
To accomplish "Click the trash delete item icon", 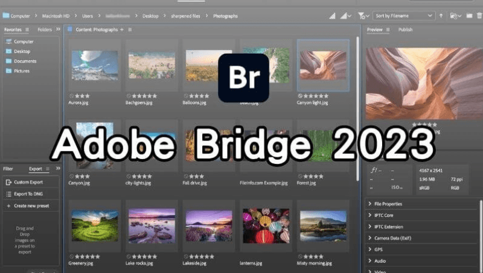I will [479, 16].
